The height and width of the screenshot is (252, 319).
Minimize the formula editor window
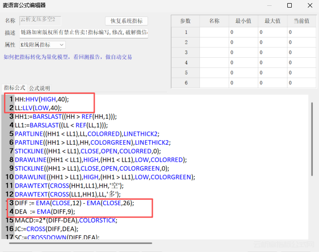pos(269,5)
